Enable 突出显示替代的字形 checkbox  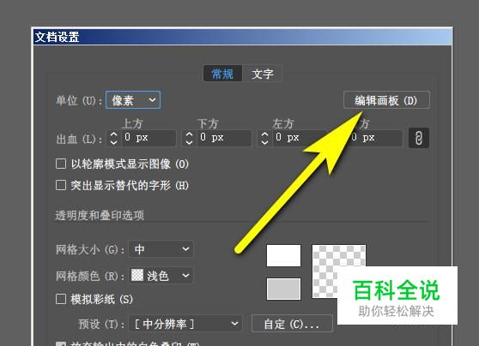61,185
